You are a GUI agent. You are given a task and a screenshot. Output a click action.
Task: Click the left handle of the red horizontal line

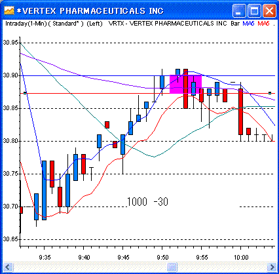tap(25, 93)
